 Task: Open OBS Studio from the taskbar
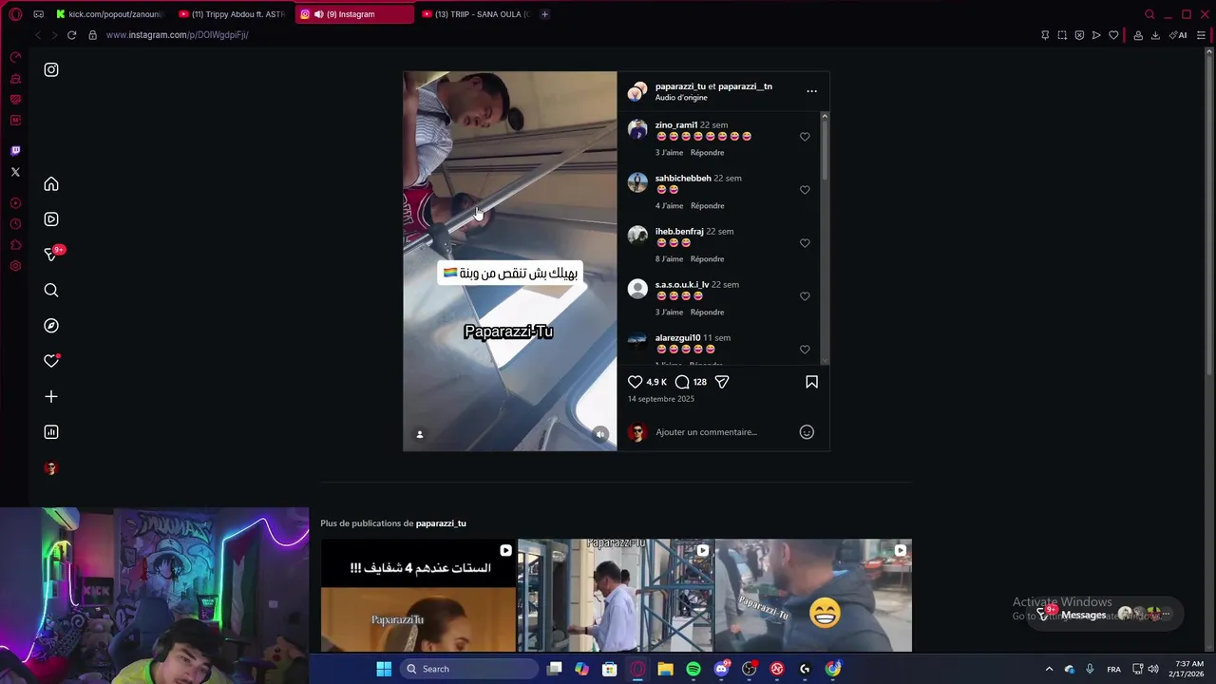pyautogui.click(x=750, y=669)
